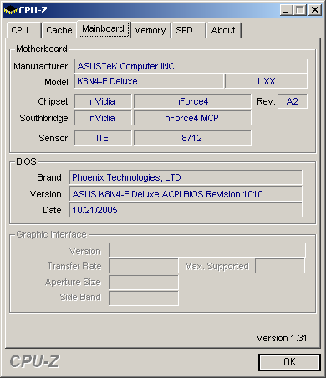The width and height of the screenshot is (326, 378).
Task: Click the Max. Supported field
Action: [280, 266]
